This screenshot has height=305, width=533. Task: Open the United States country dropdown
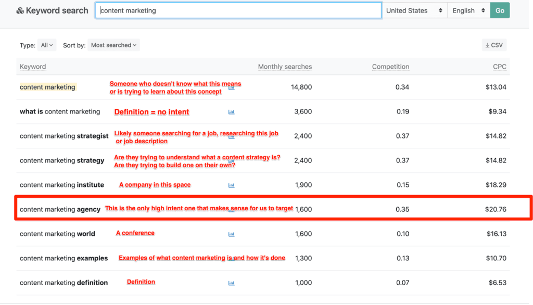click(x=414, y=10)
